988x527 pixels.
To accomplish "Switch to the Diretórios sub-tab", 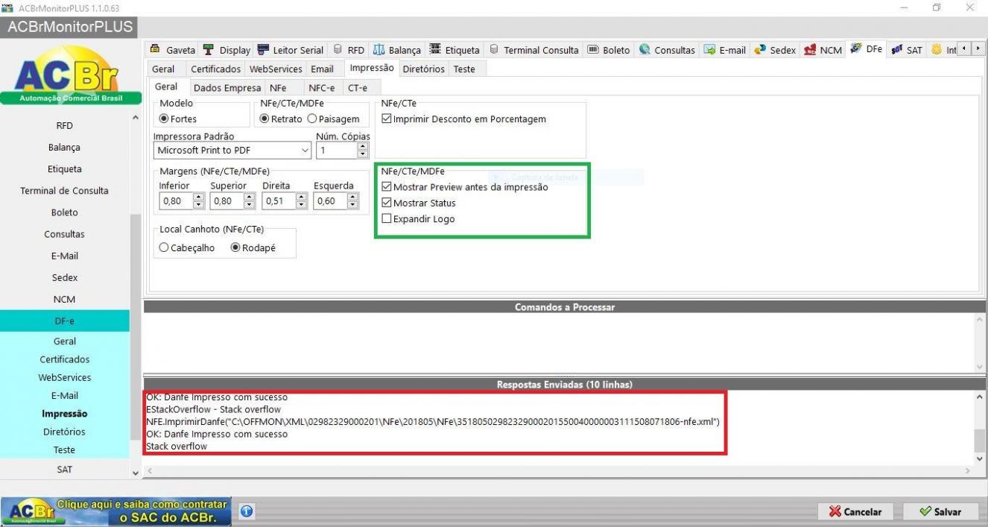I will pyautogui.click(x=423, y=69).
